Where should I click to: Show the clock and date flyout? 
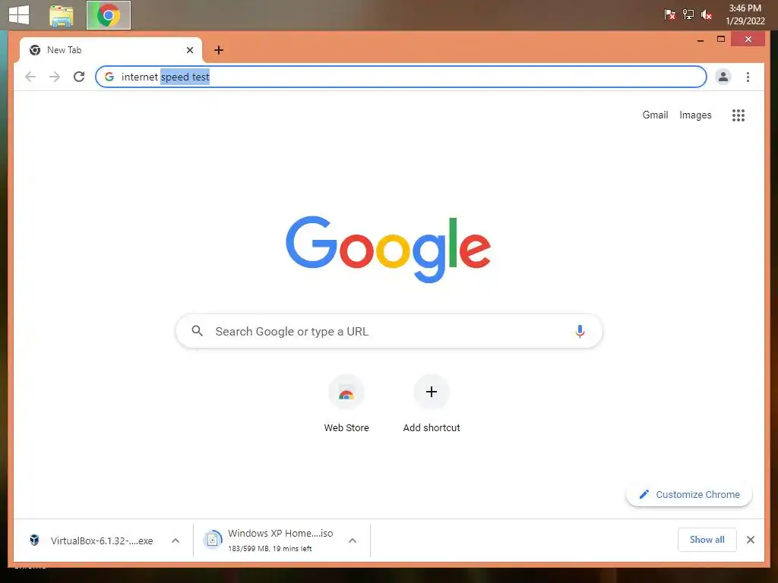coord(745,14)
